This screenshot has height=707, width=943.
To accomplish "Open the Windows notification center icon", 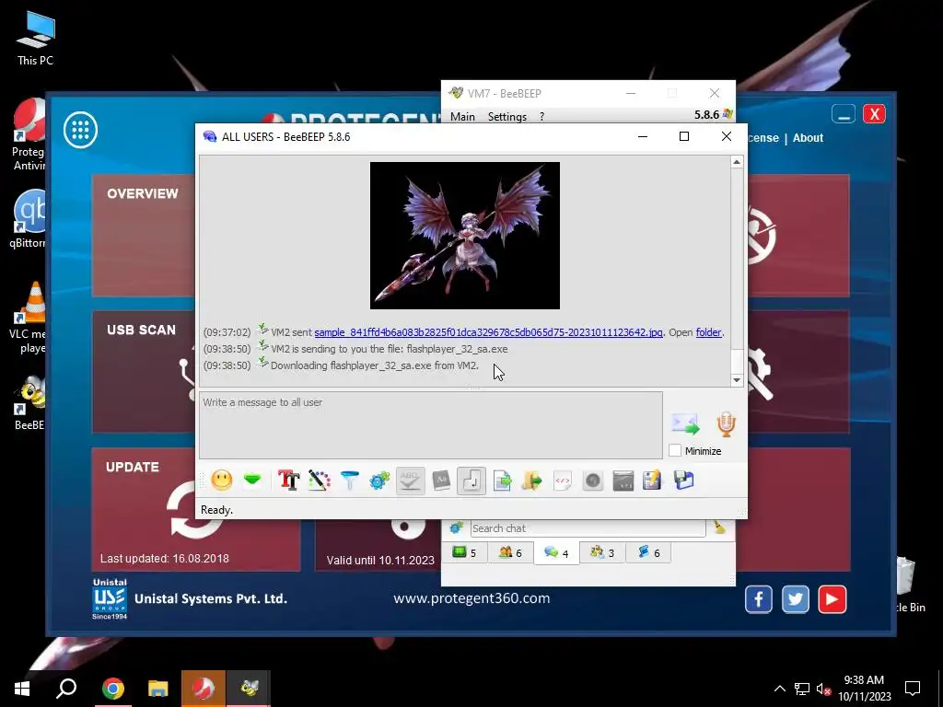I will tap(913, 689).
